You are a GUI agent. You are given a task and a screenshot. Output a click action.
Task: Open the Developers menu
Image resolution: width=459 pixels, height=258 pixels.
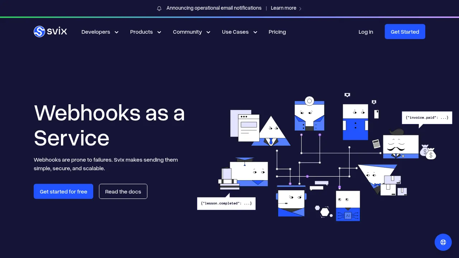[100, 32]
